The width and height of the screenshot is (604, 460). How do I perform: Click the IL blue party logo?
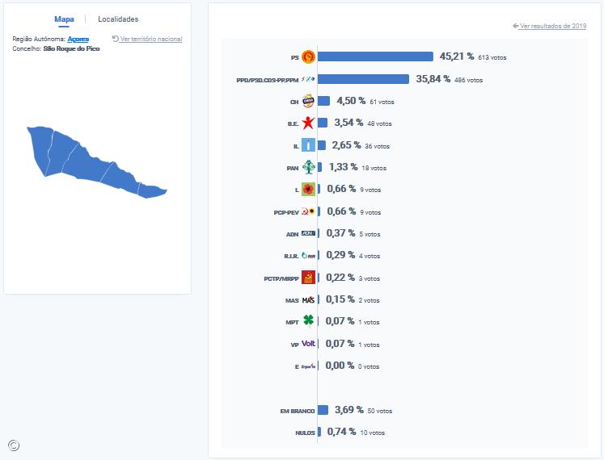(308, 146)
